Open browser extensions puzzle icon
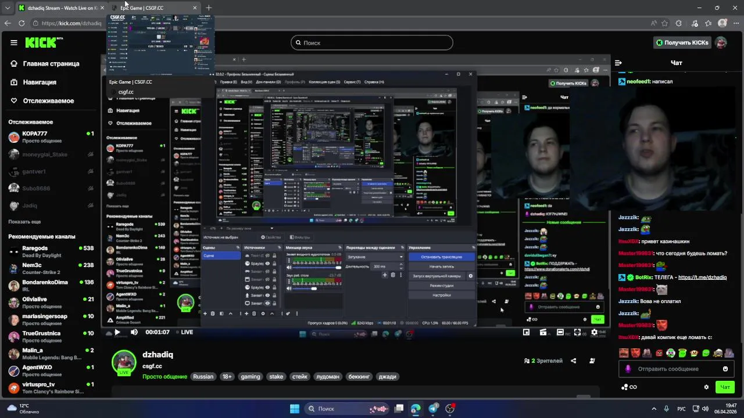Screen dimensions: 744x418 679,23
